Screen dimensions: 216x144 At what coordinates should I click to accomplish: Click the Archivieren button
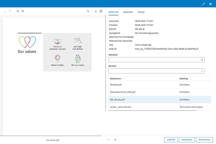point(204,140)
